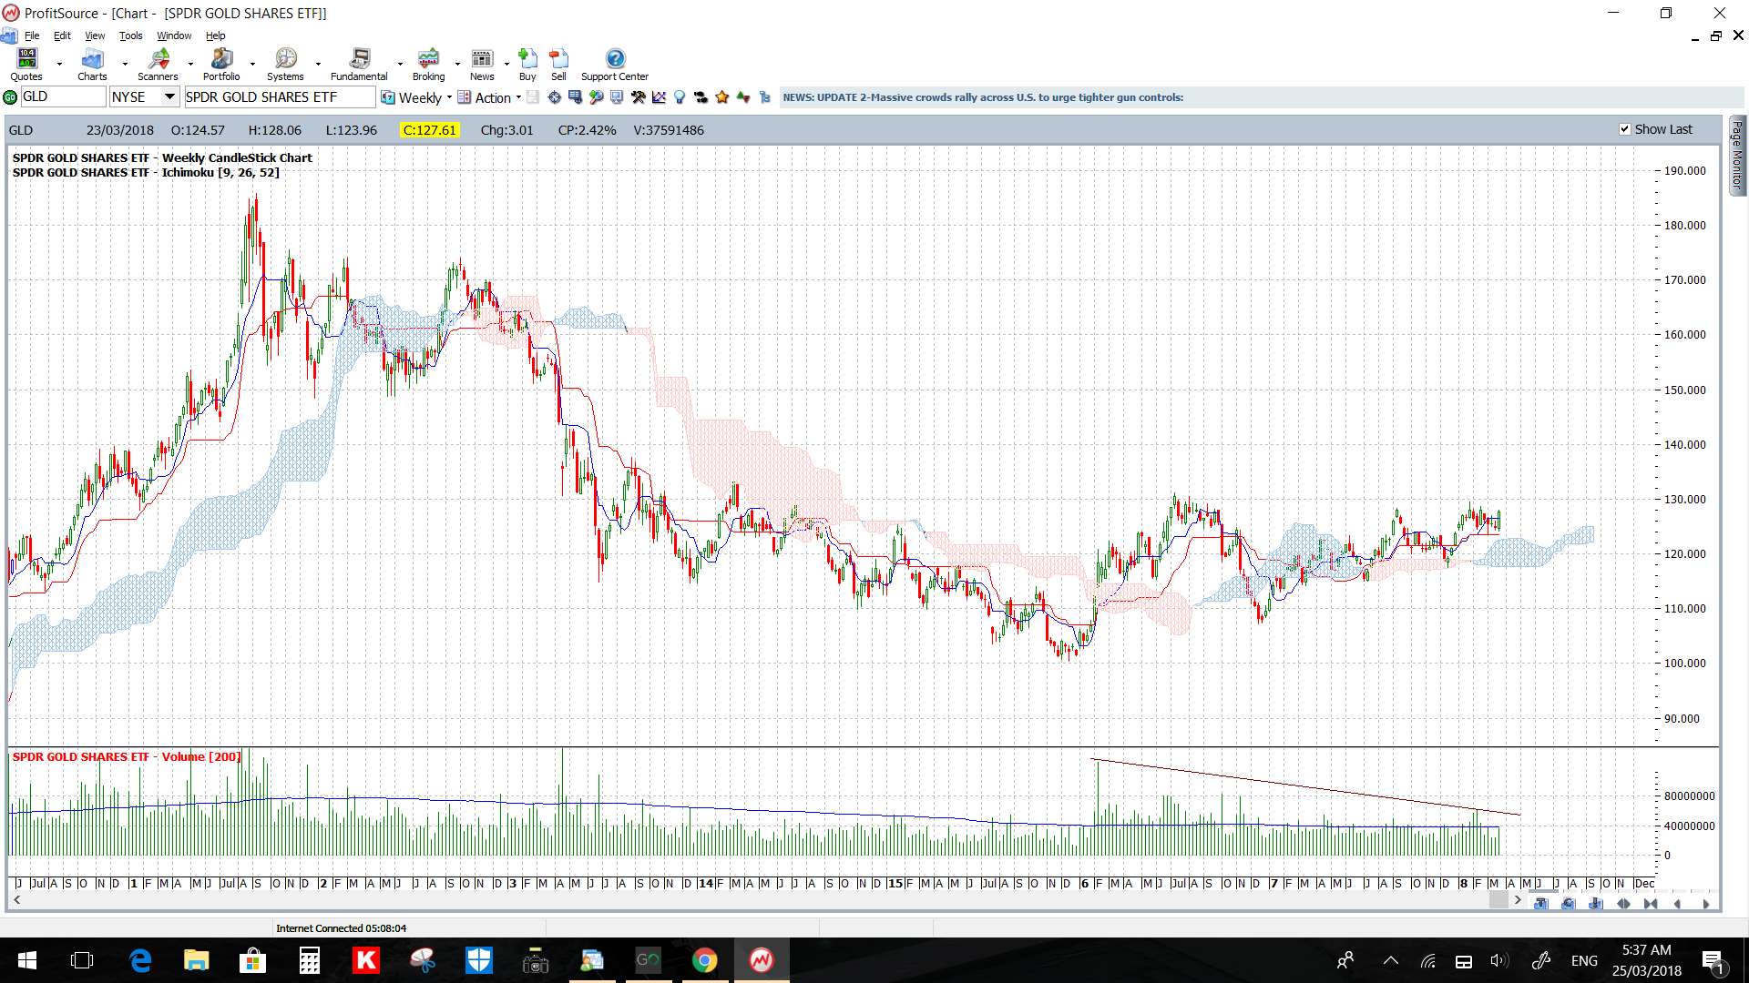Open Google Chrome from taskbar
The width and height of the screenshot is (1749, 983).
coord(704,960)
